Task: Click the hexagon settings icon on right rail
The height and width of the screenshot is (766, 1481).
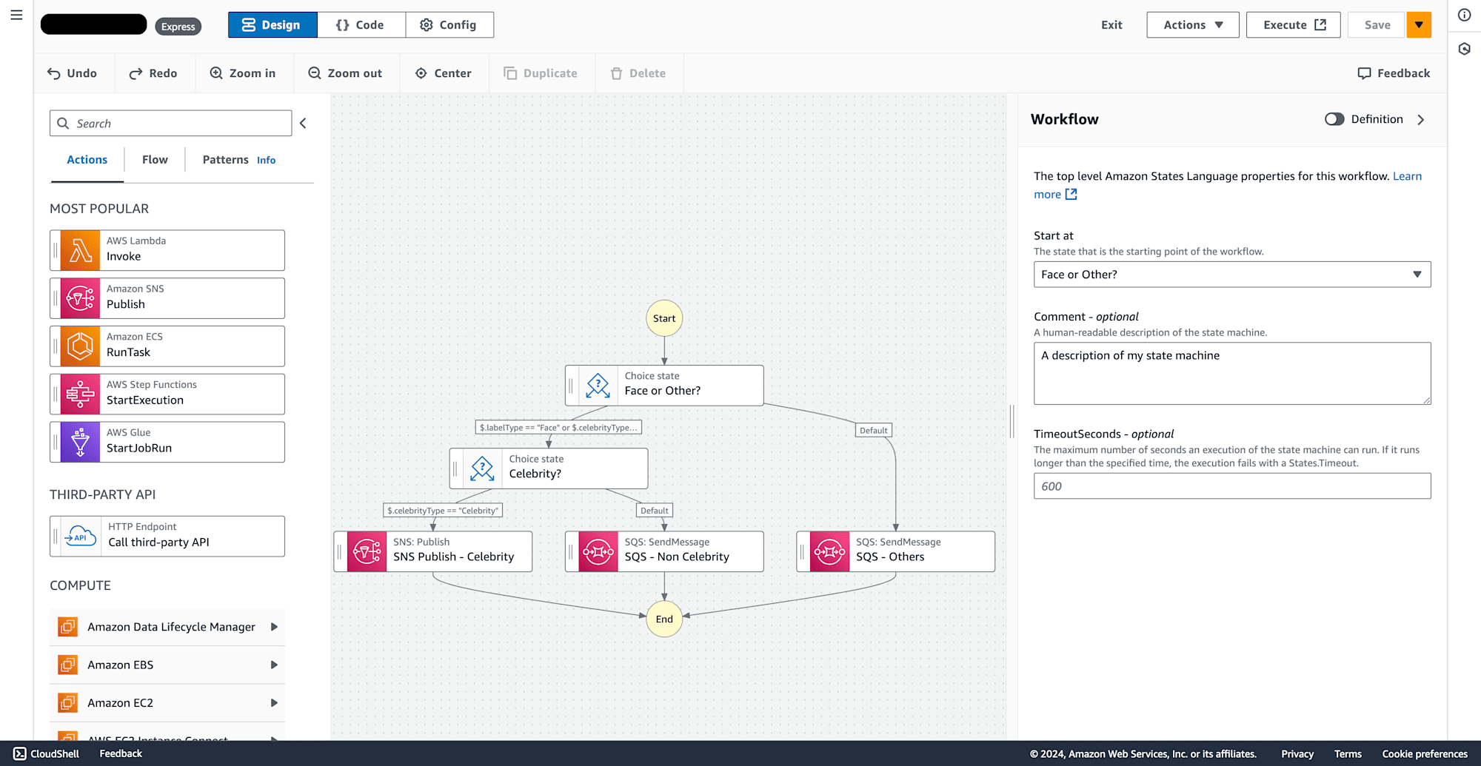Action: pyautogui.click(x=1464, y=49)
